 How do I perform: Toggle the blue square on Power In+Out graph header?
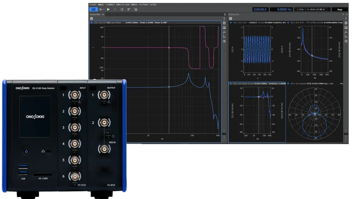pos(230,83)
